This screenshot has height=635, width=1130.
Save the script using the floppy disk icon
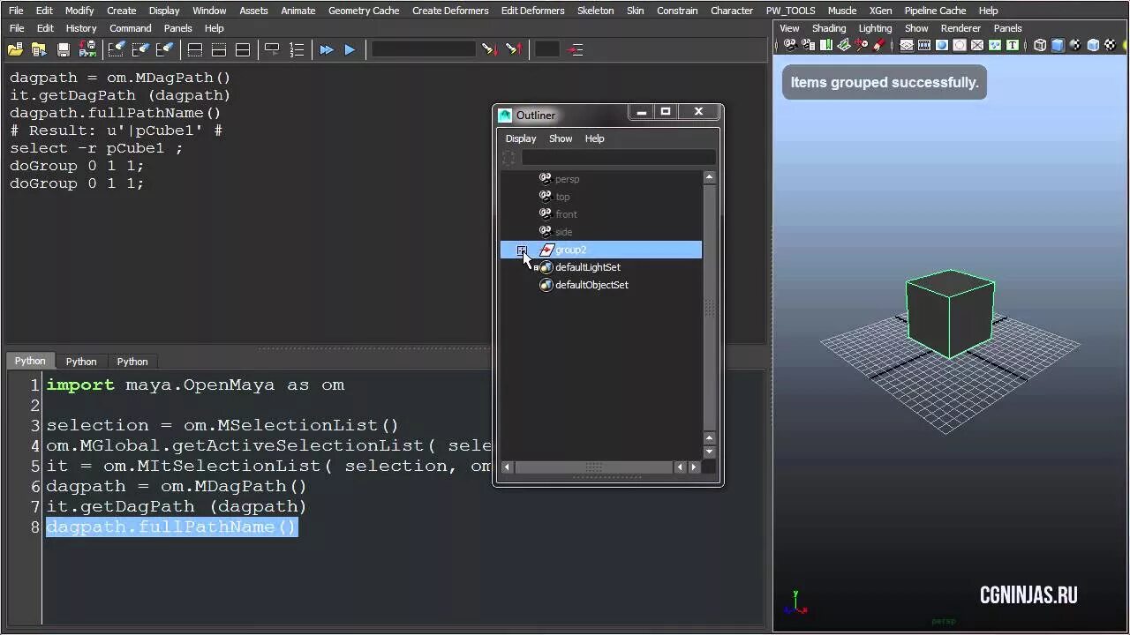pyautogui.click(x=64, y=49)
